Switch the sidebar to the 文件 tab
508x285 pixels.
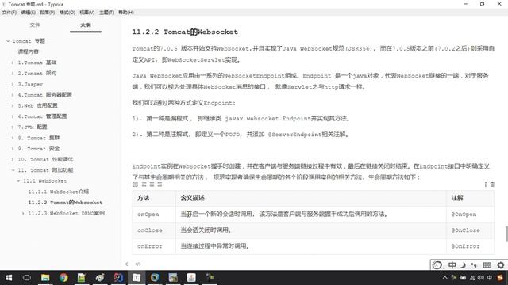click(35, 25)
